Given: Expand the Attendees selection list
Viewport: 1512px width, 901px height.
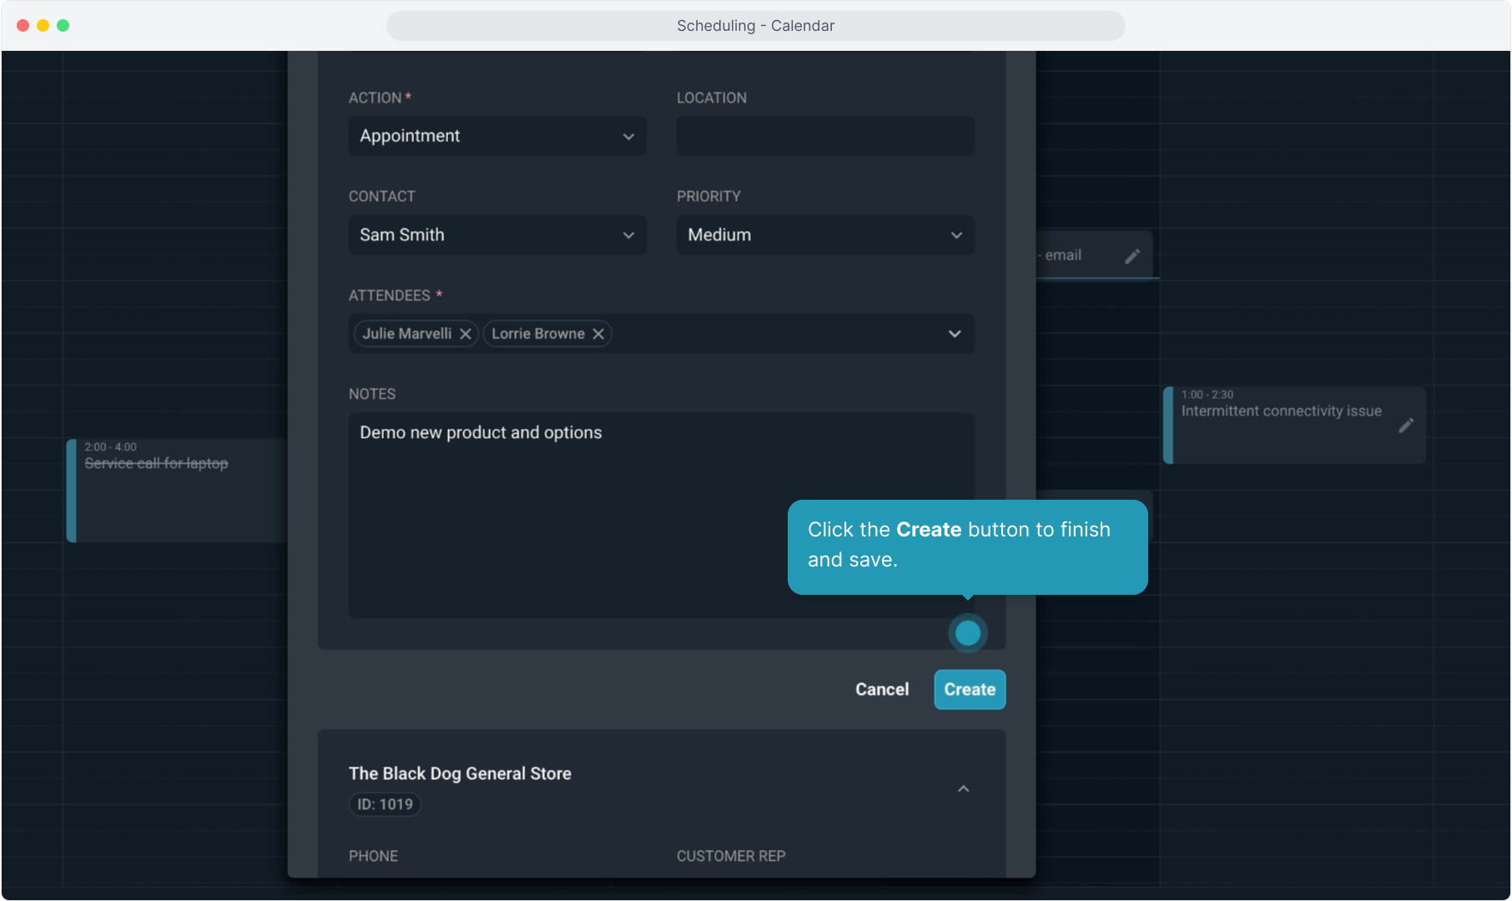Looking at the screenshot, I should pyautogui.click(x=955, y=334).
